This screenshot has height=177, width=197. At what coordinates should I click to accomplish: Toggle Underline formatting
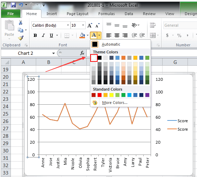(51, 35)
